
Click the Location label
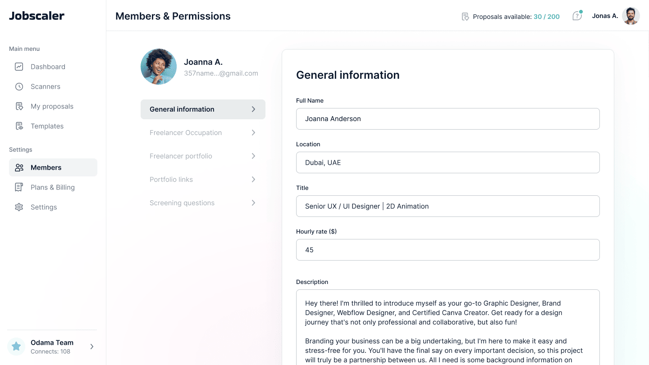tap(308, 144)
